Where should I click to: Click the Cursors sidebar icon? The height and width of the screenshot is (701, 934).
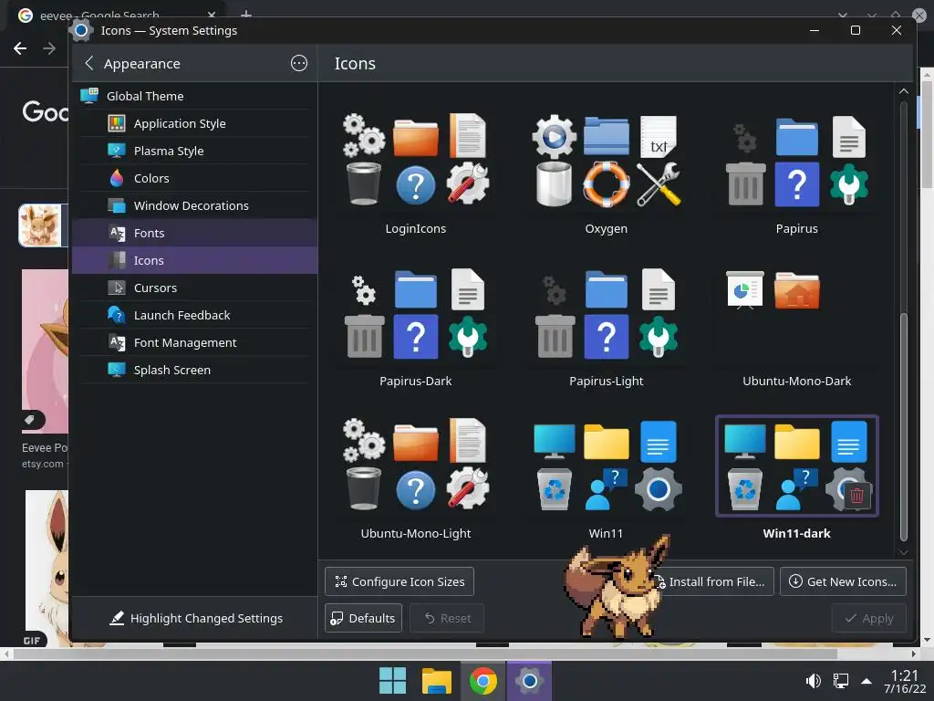pos(117,288)
